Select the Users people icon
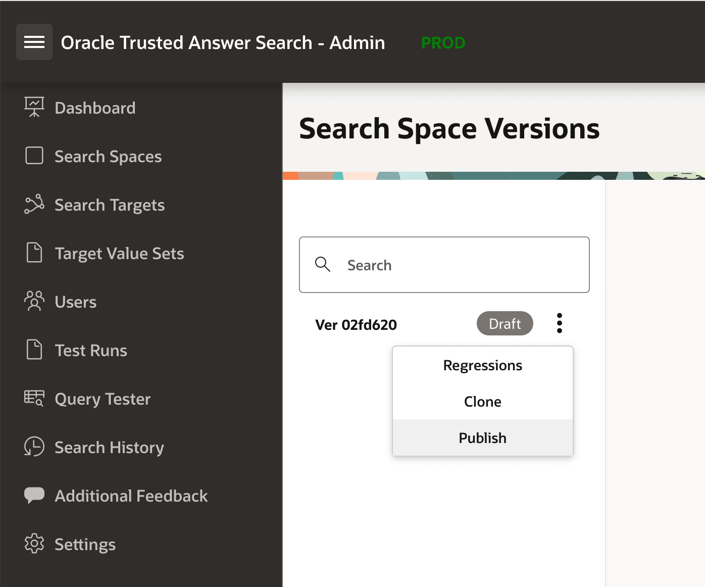Viewport: 705px width, 587px height. (34, 301)
